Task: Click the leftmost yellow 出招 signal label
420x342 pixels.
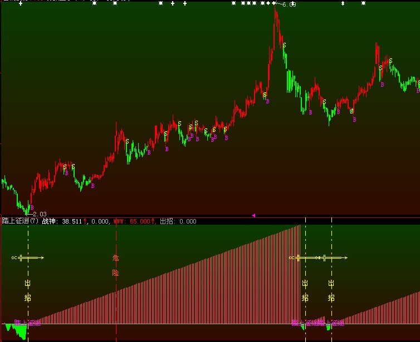Action: tap(28, 290)
